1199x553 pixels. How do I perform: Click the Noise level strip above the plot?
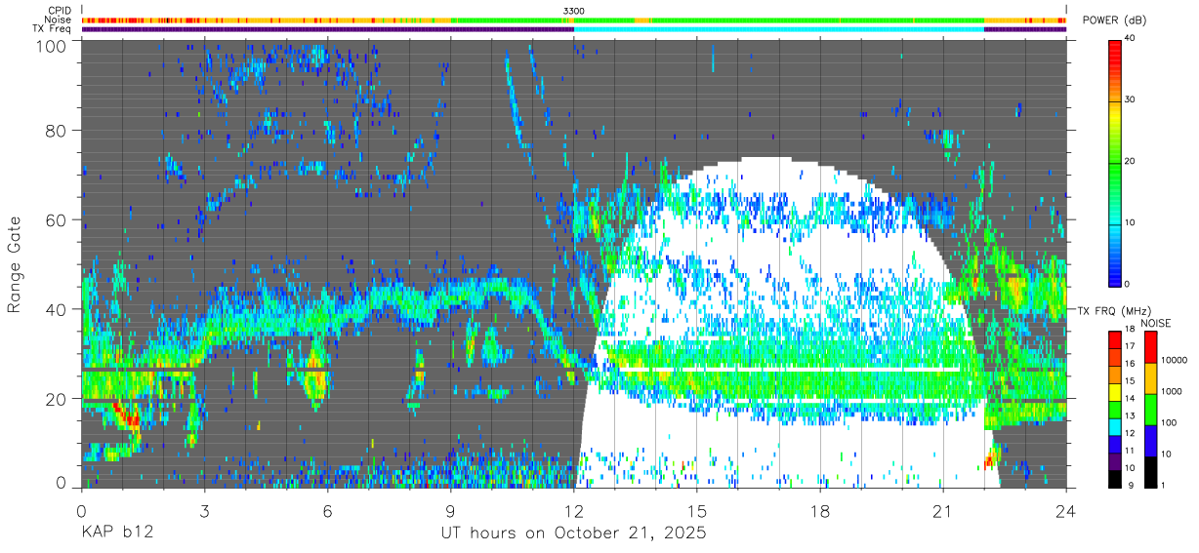click(x=574, y=20)
